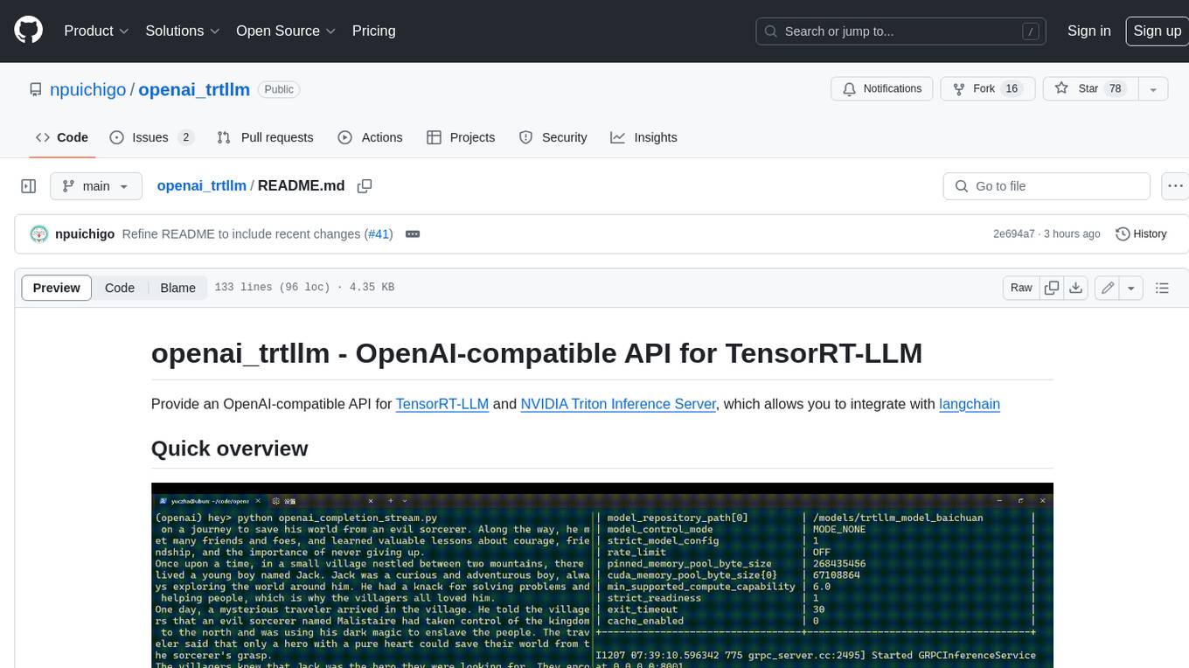Expand the Open Source menu
This screenshot has width=1189, height=668.
[286, 31]
